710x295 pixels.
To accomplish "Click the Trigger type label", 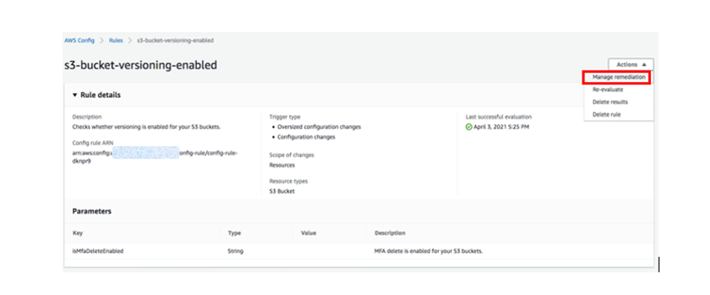I will [285, 117].
